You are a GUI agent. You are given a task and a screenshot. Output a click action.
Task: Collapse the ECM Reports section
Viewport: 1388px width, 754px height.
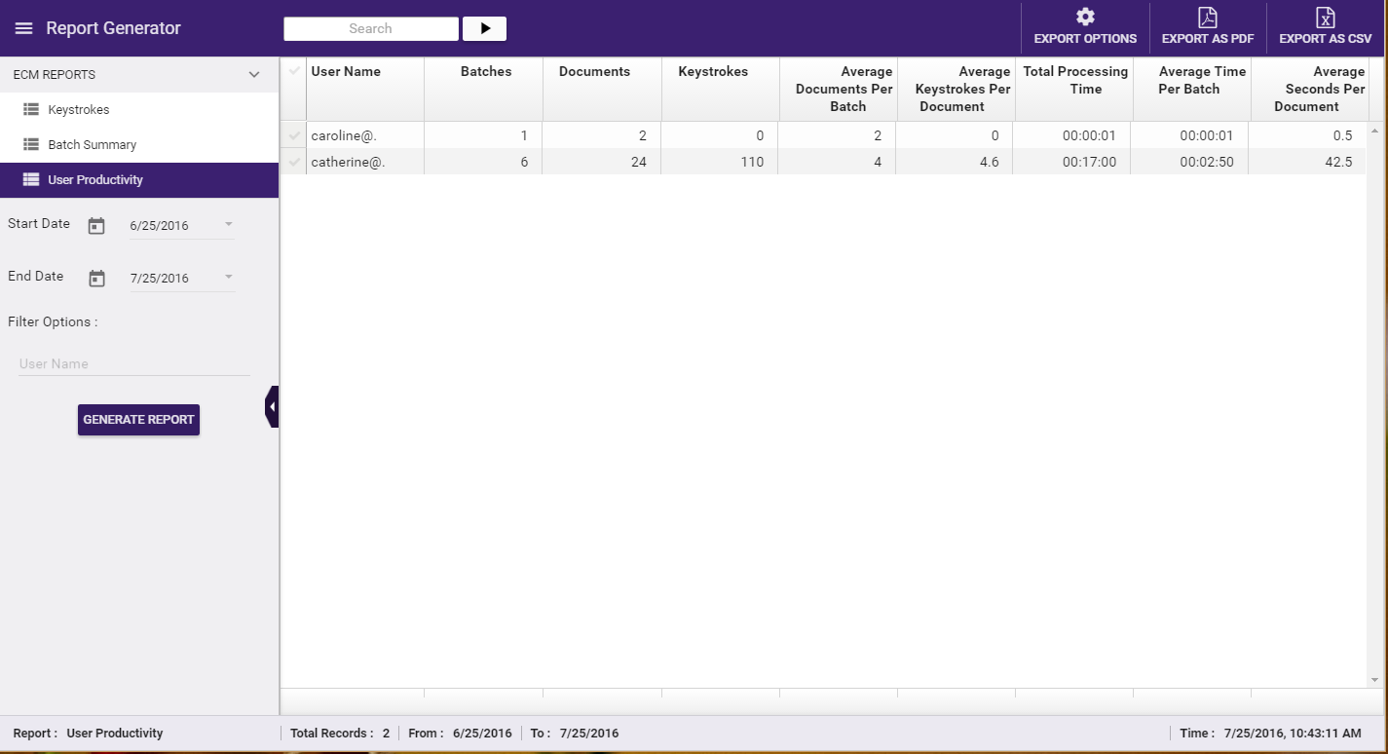(254, 75)
